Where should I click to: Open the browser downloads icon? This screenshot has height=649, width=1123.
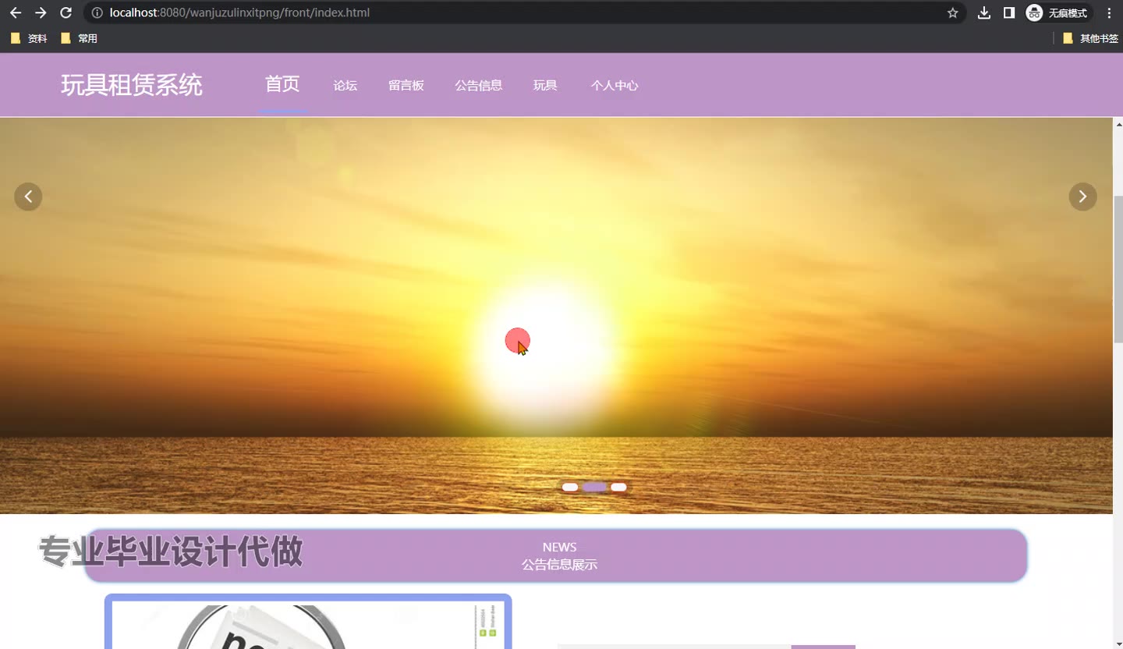click(984, 12)
